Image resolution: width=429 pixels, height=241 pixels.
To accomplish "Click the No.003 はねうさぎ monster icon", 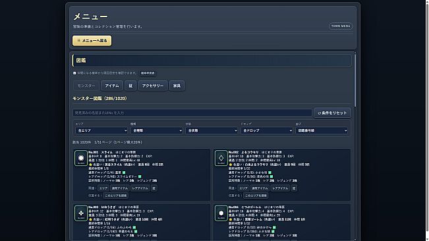I will pos(81,213).
